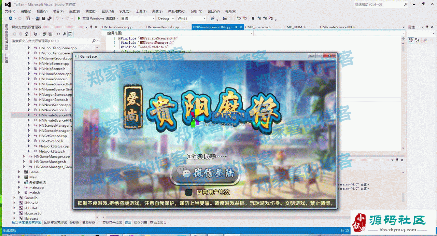Switch to the 错误列表 error list tab
Screen dimensions: 437x236
[x=141, y=222]
